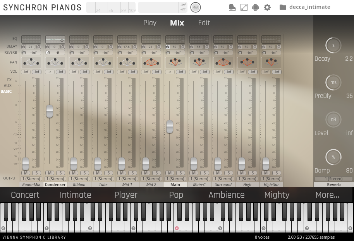Image resolution: width=354 pixels, height=241 pixels.
Task: Open the settings gear icon
Action: [x=267, y=7]
